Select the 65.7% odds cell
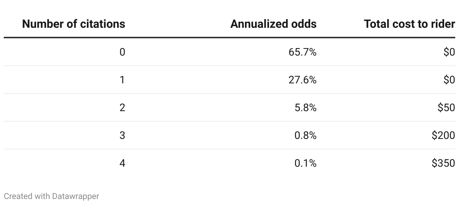The width and height of the screenshot is (459, 205). (x=302, y=52)
